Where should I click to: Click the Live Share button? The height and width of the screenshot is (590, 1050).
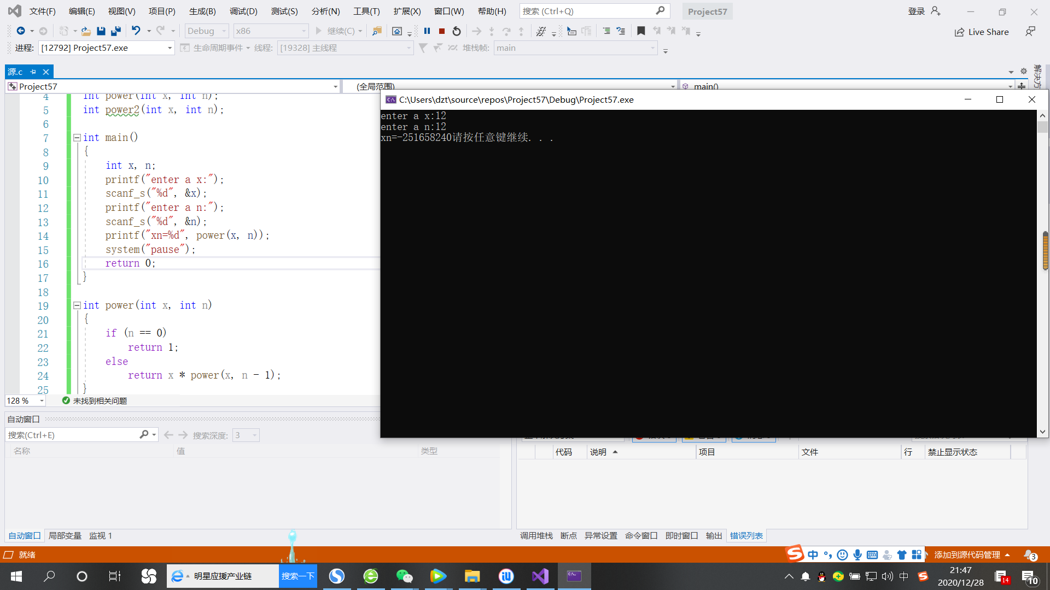click(982, 32)
